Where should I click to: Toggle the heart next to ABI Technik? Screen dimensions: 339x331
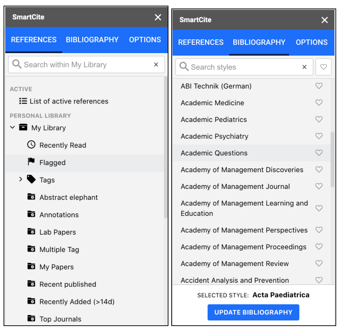[319, 85]
